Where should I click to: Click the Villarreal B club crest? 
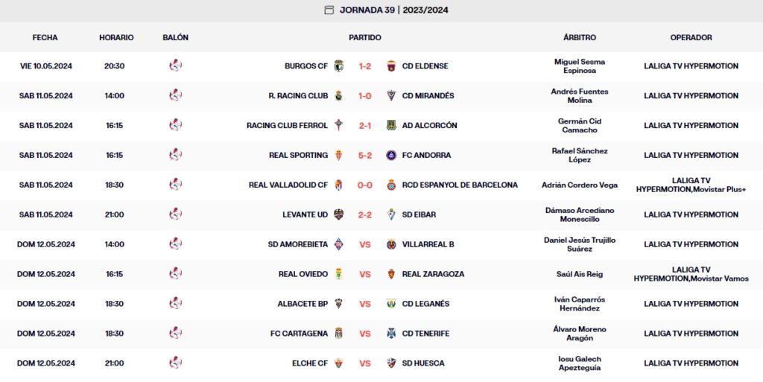391,244
